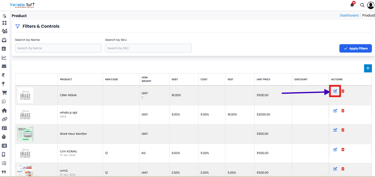Delete the whats p api product
Viewport: 375px width, 177px height.
coord(343,111)
